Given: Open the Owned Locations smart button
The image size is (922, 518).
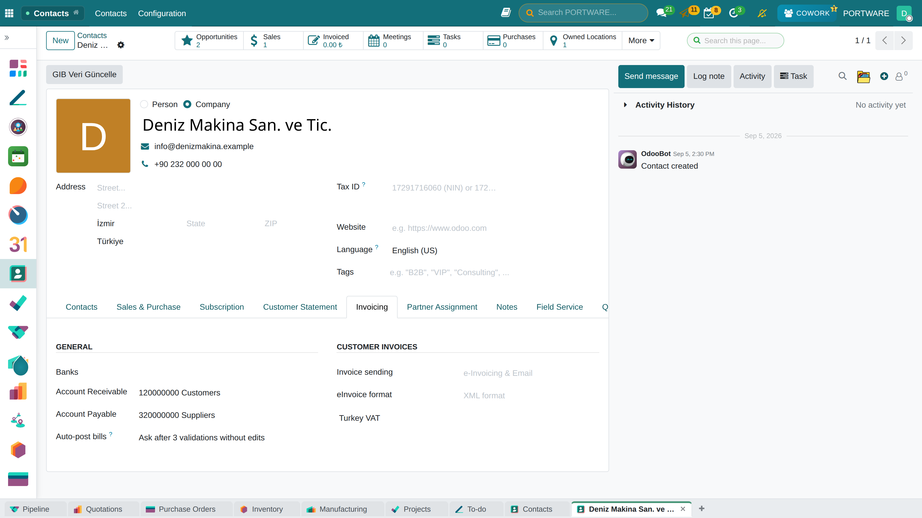Looking at the screenshot, I should point(583,40).
